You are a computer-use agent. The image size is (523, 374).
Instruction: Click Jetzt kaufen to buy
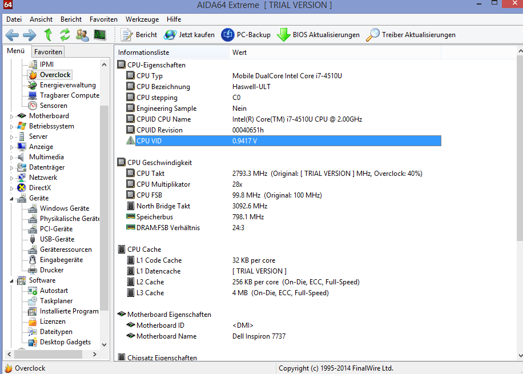(x=190, y=35)
